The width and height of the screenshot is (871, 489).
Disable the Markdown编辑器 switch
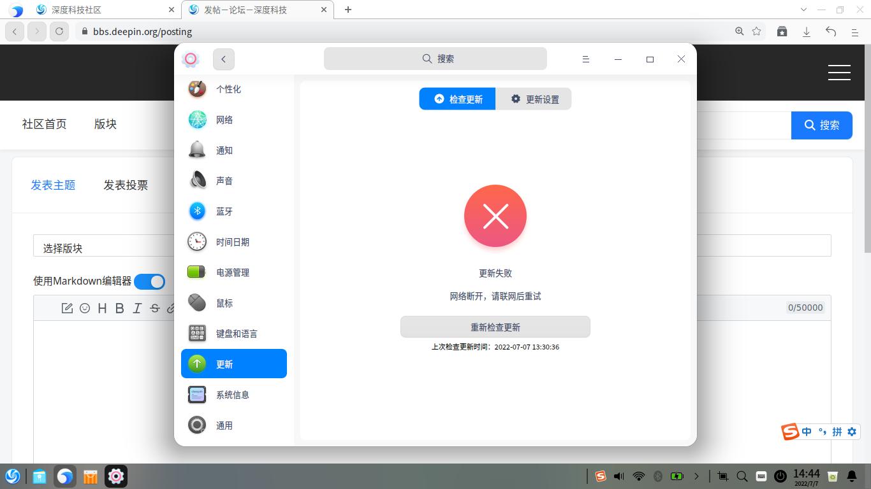150,281
